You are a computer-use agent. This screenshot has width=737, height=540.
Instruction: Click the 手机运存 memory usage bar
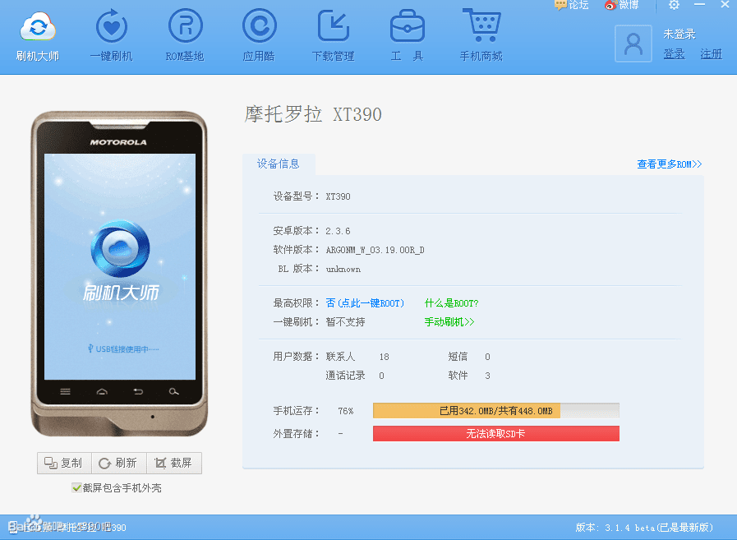[x=496, y=411]
